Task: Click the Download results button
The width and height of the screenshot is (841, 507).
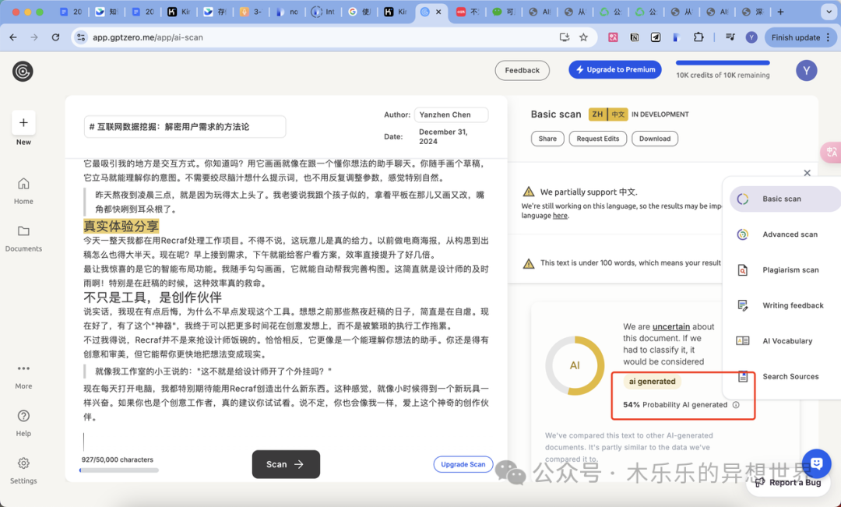Action: tap(654, 139)
